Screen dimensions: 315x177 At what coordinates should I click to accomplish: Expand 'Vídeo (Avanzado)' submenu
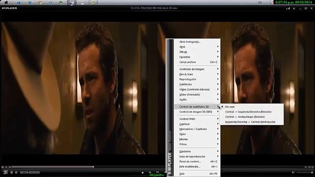point(197,94)
